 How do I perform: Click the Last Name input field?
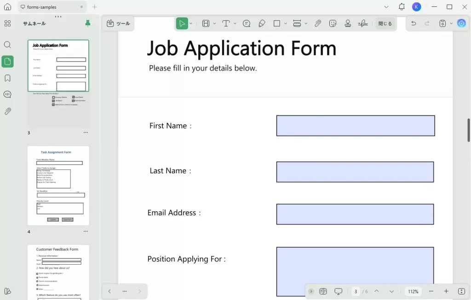point(355,172)
